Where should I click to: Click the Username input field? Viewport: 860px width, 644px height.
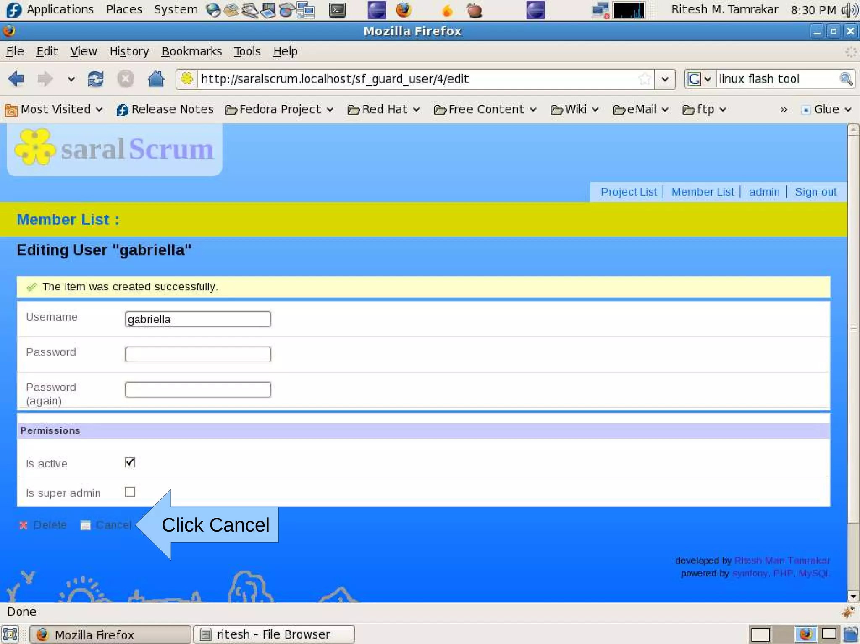(x=198, y=319)
